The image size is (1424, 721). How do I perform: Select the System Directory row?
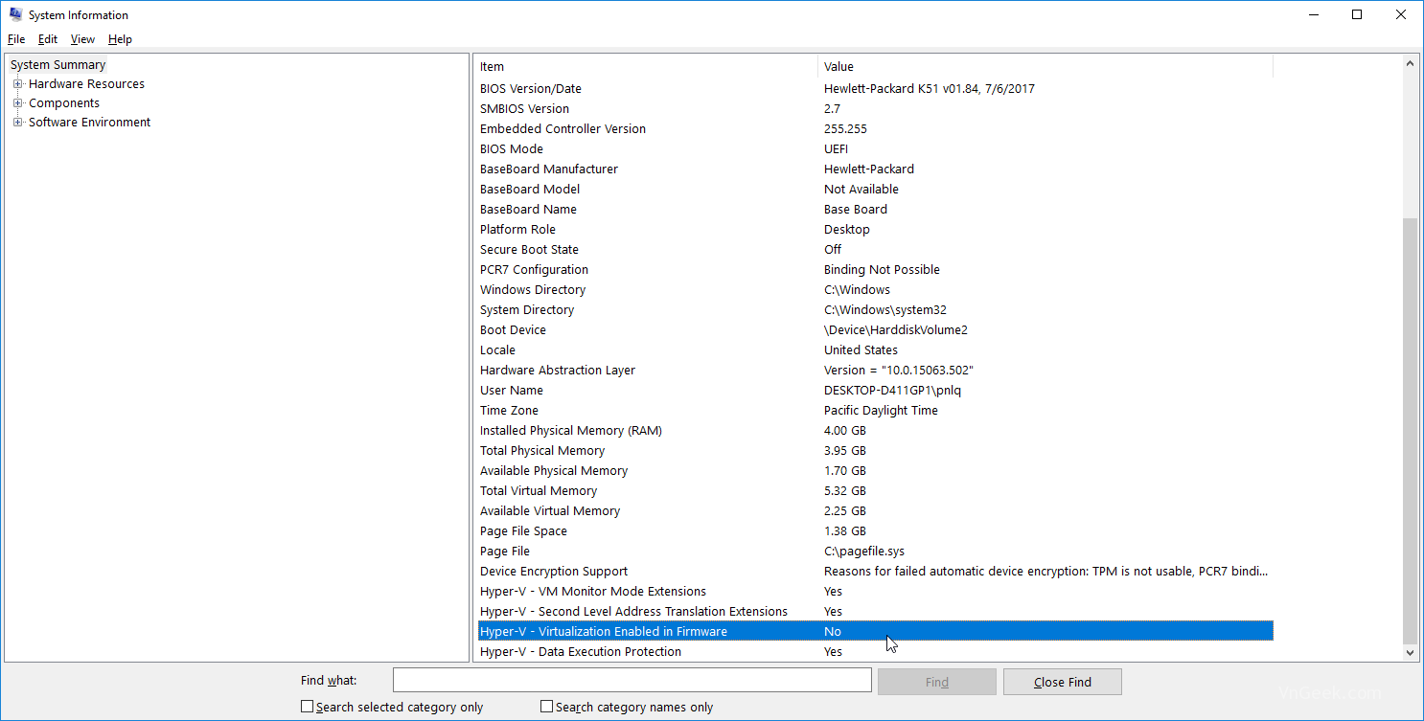(875, 310)
